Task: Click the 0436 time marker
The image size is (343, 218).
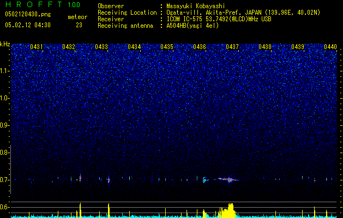Action: pyautogui.click(x=200, y=46)
